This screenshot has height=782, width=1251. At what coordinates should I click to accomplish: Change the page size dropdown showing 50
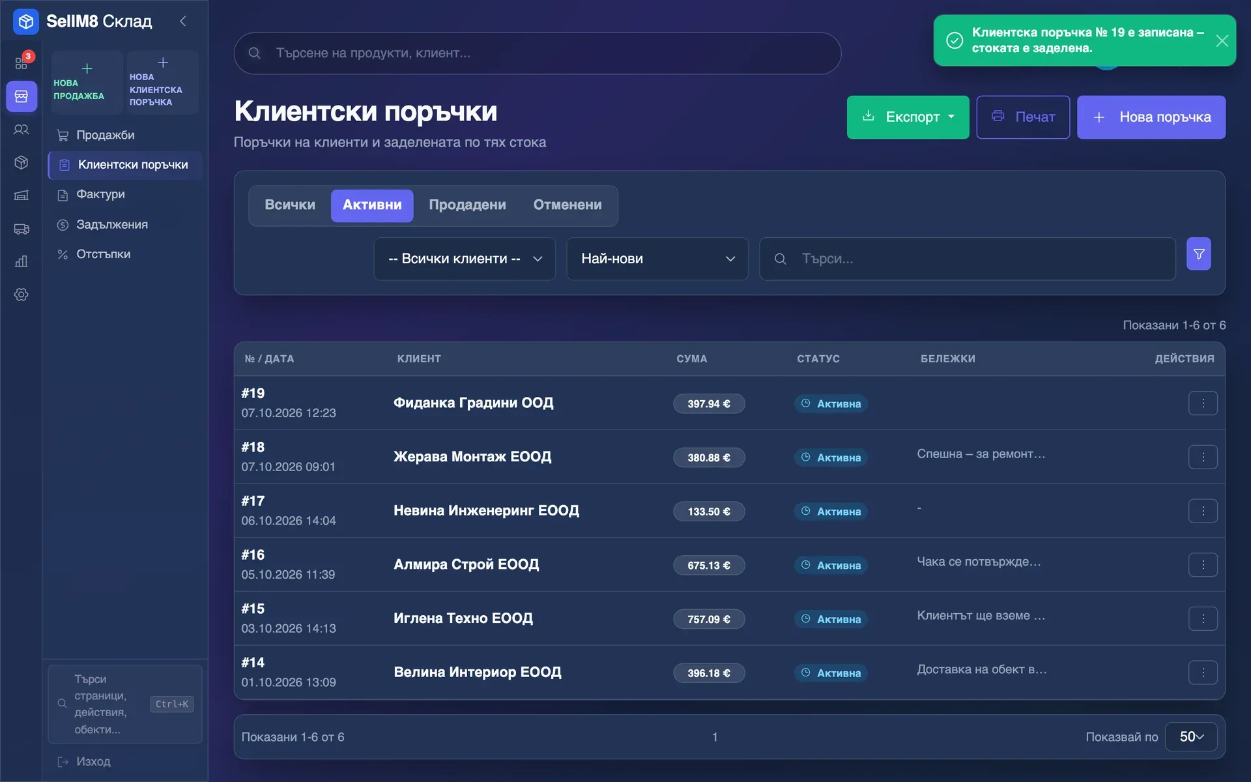coord(1191,736)
